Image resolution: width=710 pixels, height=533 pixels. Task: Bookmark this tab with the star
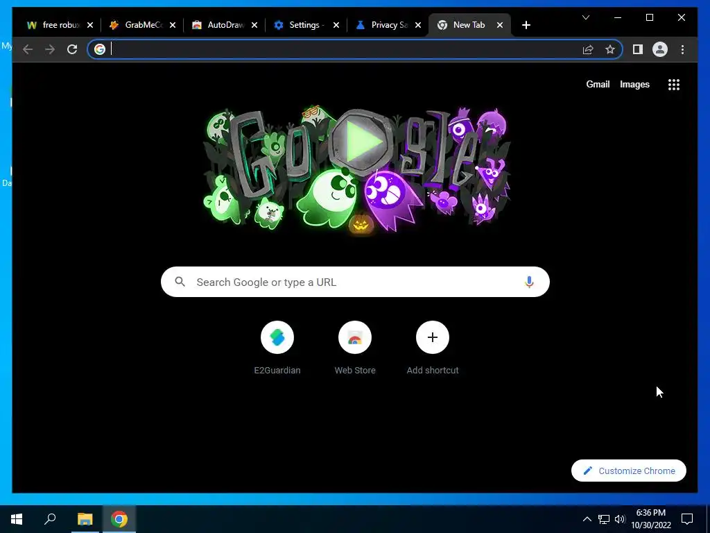(610, 49)
